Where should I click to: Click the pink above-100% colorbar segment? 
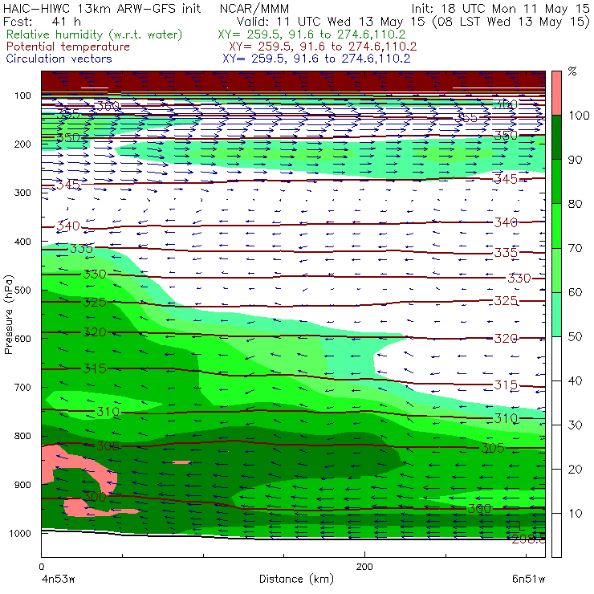(x=556, y=93)
